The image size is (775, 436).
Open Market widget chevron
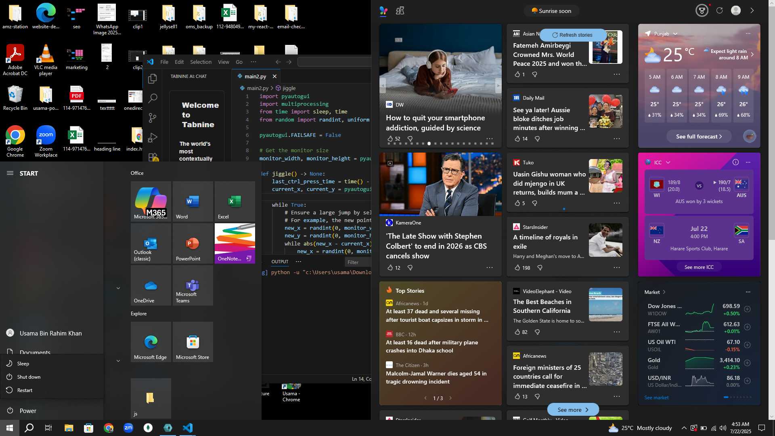664,292
